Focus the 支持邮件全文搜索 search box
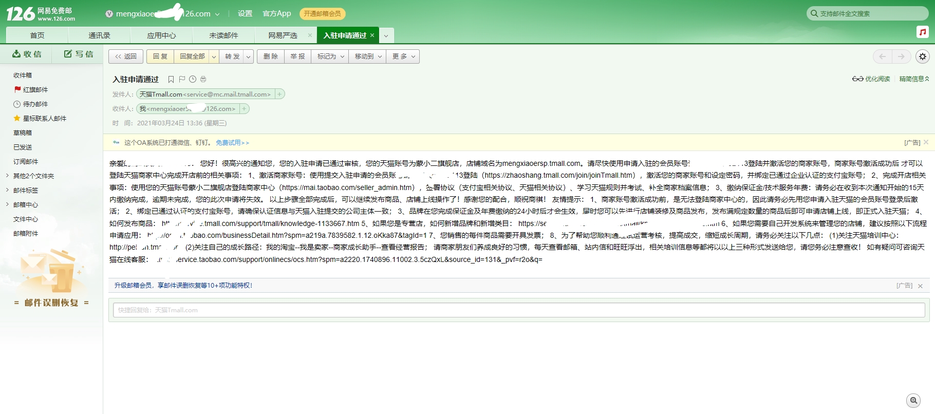 point(868,14)
